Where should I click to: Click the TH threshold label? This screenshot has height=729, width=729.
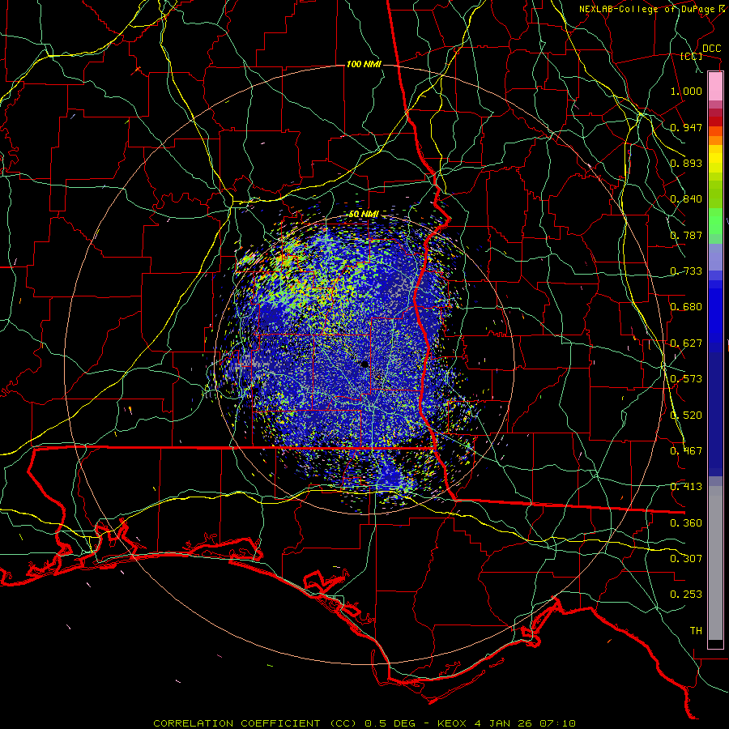click(x=696, y=631)
